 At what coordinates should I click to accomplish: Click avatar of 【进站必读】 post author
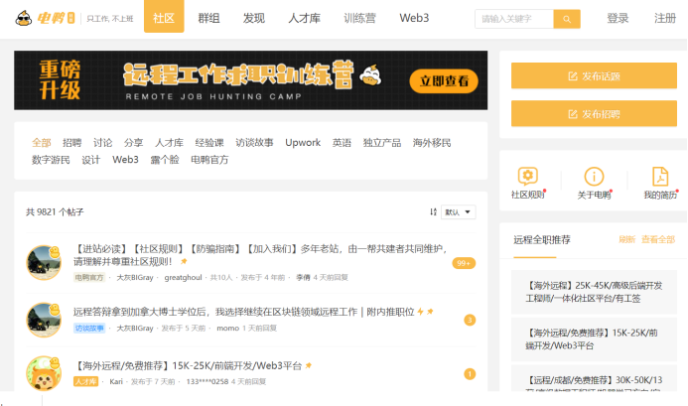pyautogui.click(x=44, y=262)
